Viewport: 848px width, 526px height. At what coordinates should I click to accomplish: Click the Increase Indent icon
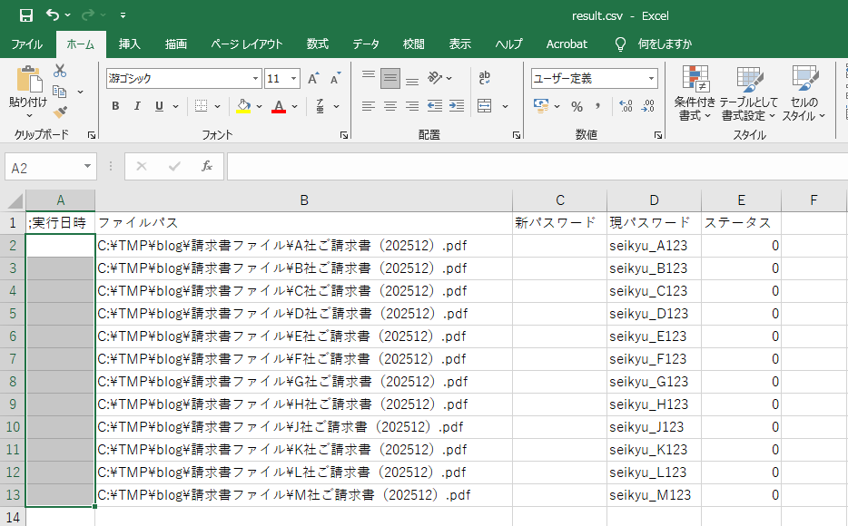click(x=456, y=106)
